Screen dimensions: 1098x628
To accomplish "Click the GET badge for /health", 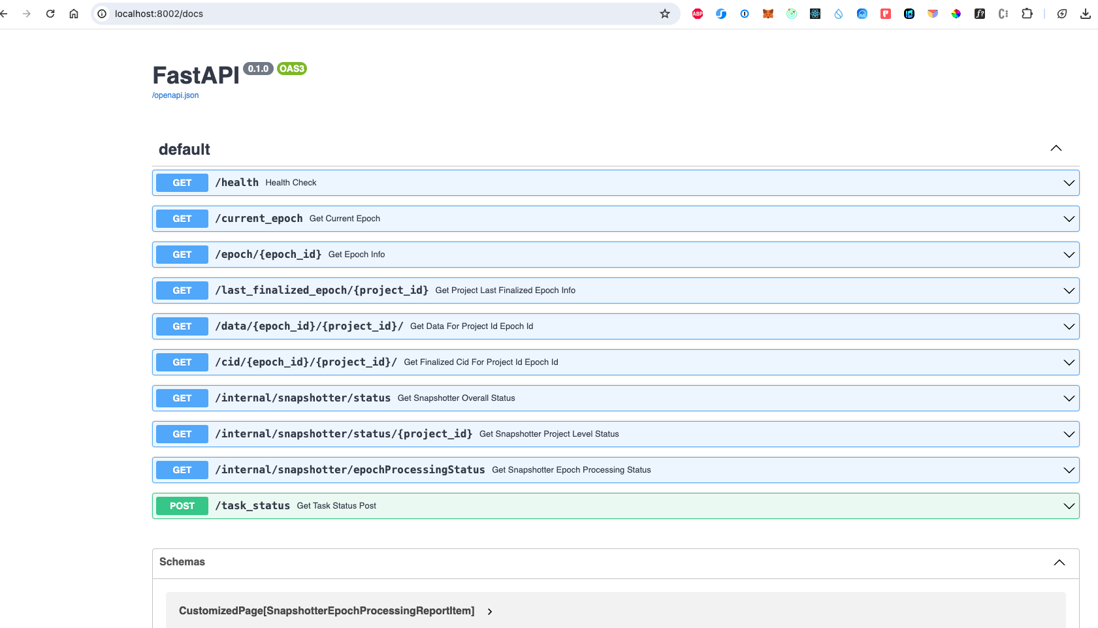I will (182, 183).
